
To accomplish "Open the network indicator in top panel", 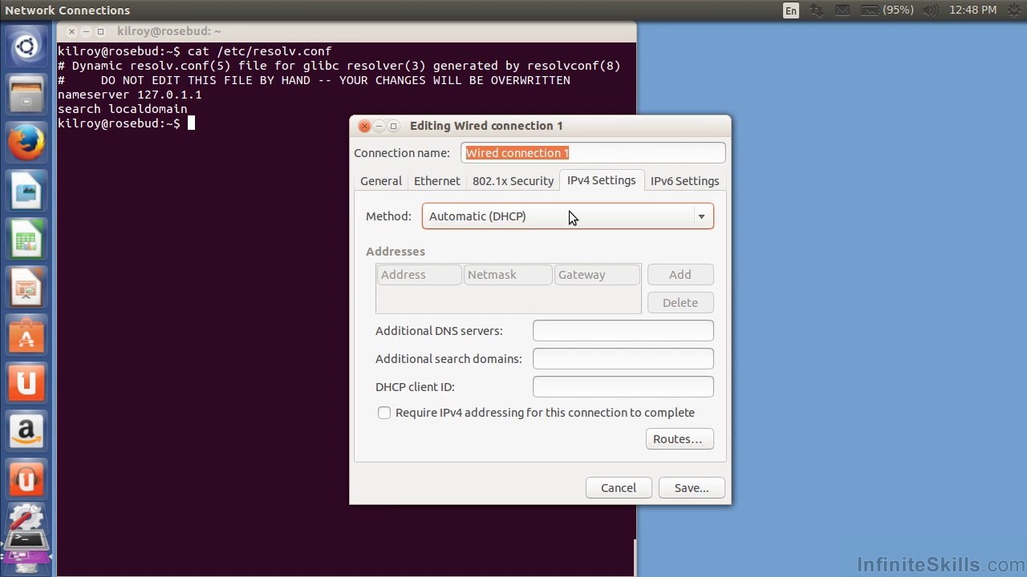I will pyautogui.click(x=817, y=10).
